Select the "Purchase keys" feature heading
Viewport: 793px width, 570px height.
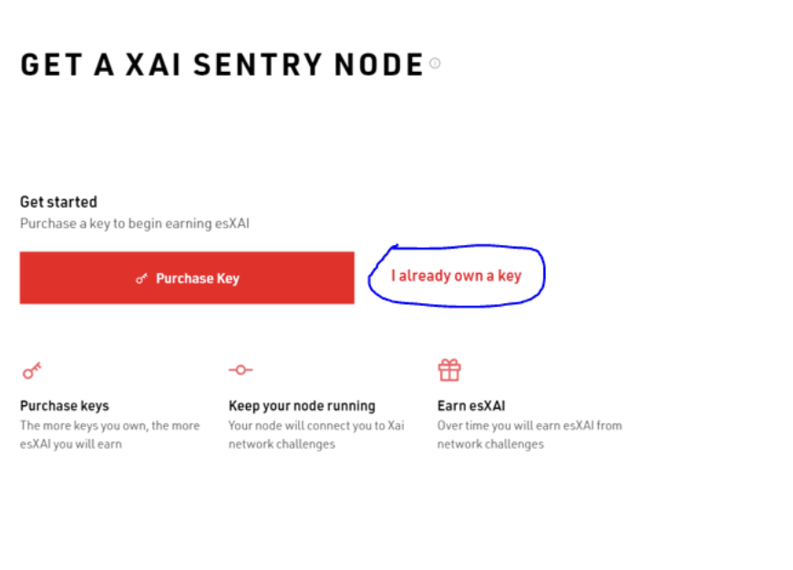tap(65, 406)
